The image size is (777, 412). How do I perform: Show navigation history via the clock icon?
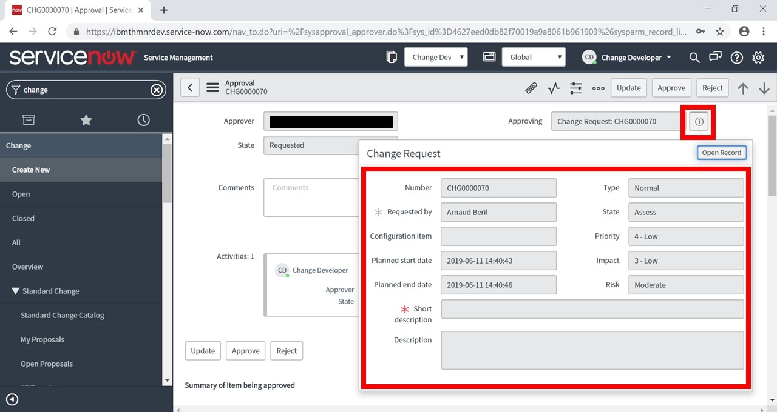point(143,120)
